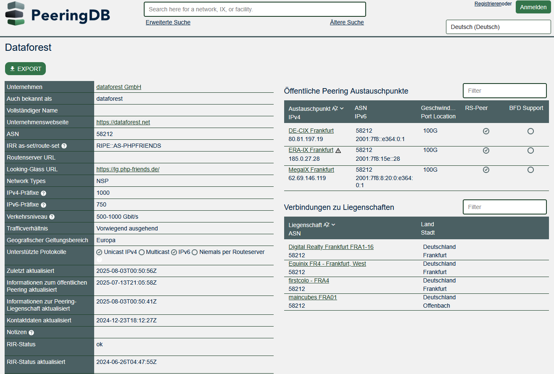This screenshot has height=374, width=554.
Task: Click the help icon next to Notizen
Action: click(x=31, y=332)
